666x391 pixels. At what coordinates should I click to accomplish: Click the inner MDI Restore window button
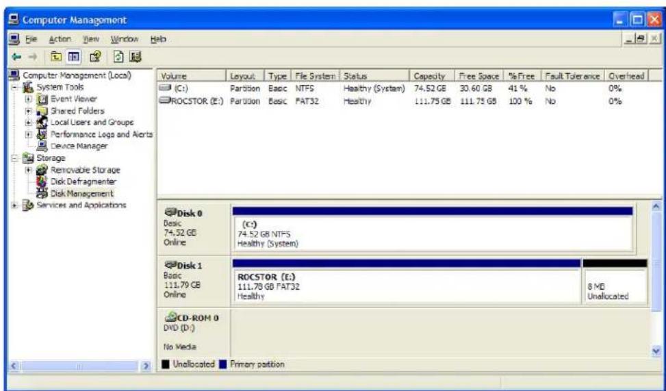[x=642, y=39]
